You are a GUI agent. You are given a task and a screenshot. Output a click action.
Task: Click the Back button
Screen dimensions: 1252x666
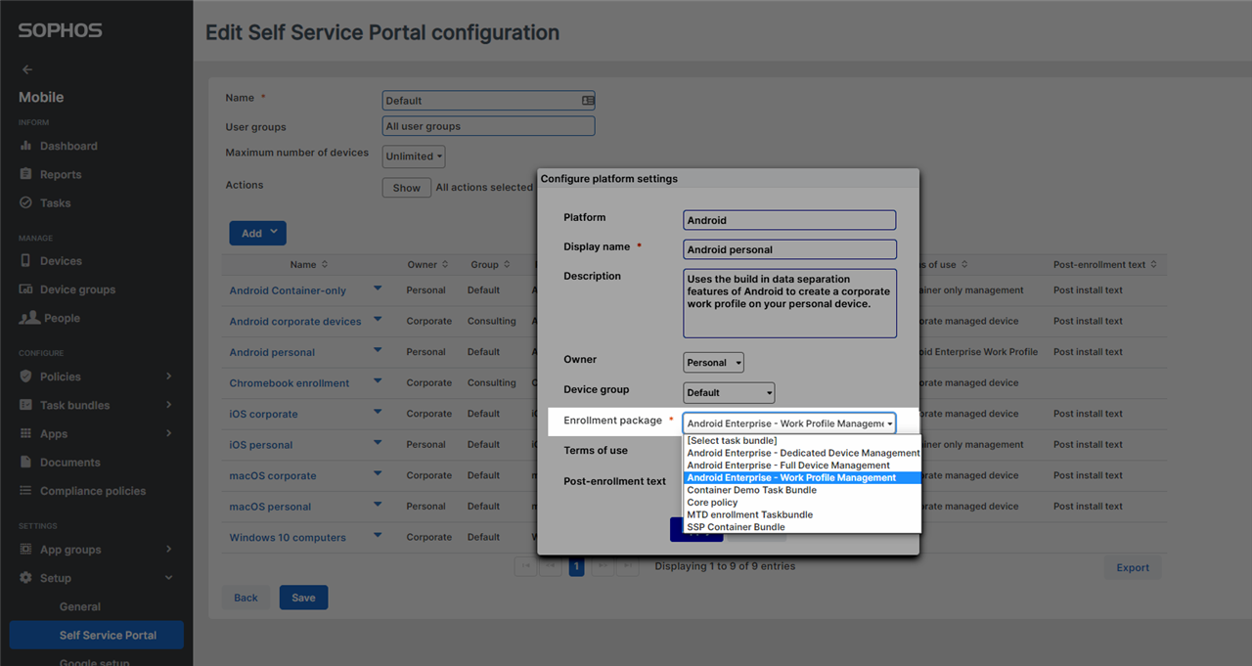(x=246, y=598)
